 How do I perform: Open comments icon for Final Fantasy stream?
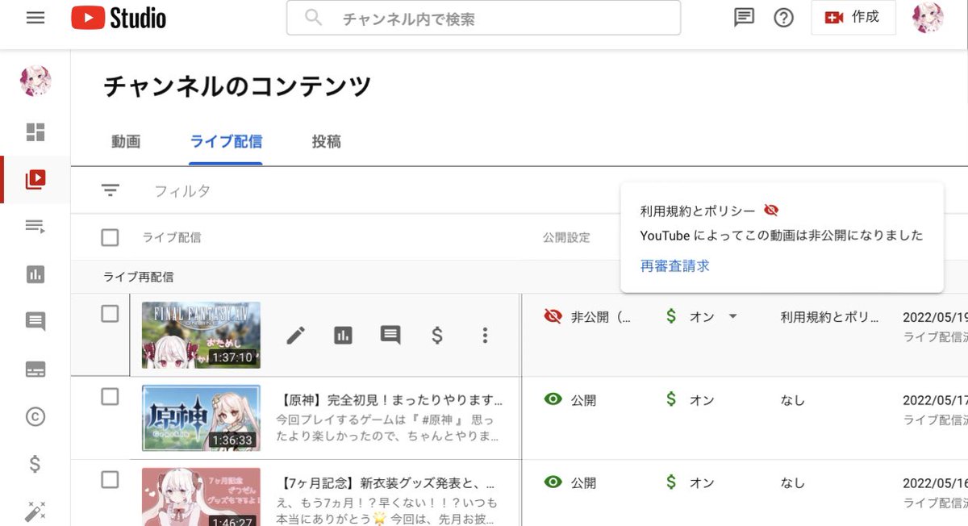point(390,336)
